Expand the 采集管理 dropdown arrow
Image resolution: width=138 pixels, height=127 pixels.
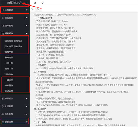click(26, 10)
